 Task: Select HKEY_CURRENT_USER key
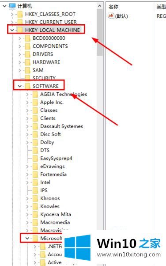point(51,22)
